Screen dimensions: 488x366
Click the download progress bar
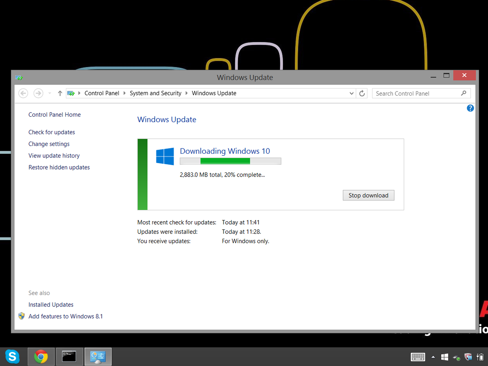click(230, 161)
